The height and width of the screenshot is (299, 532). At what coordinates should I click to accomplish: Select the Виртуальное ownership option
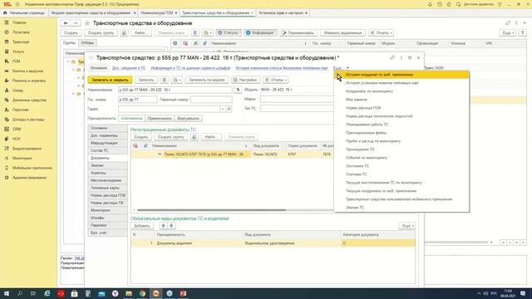(189, 118)
